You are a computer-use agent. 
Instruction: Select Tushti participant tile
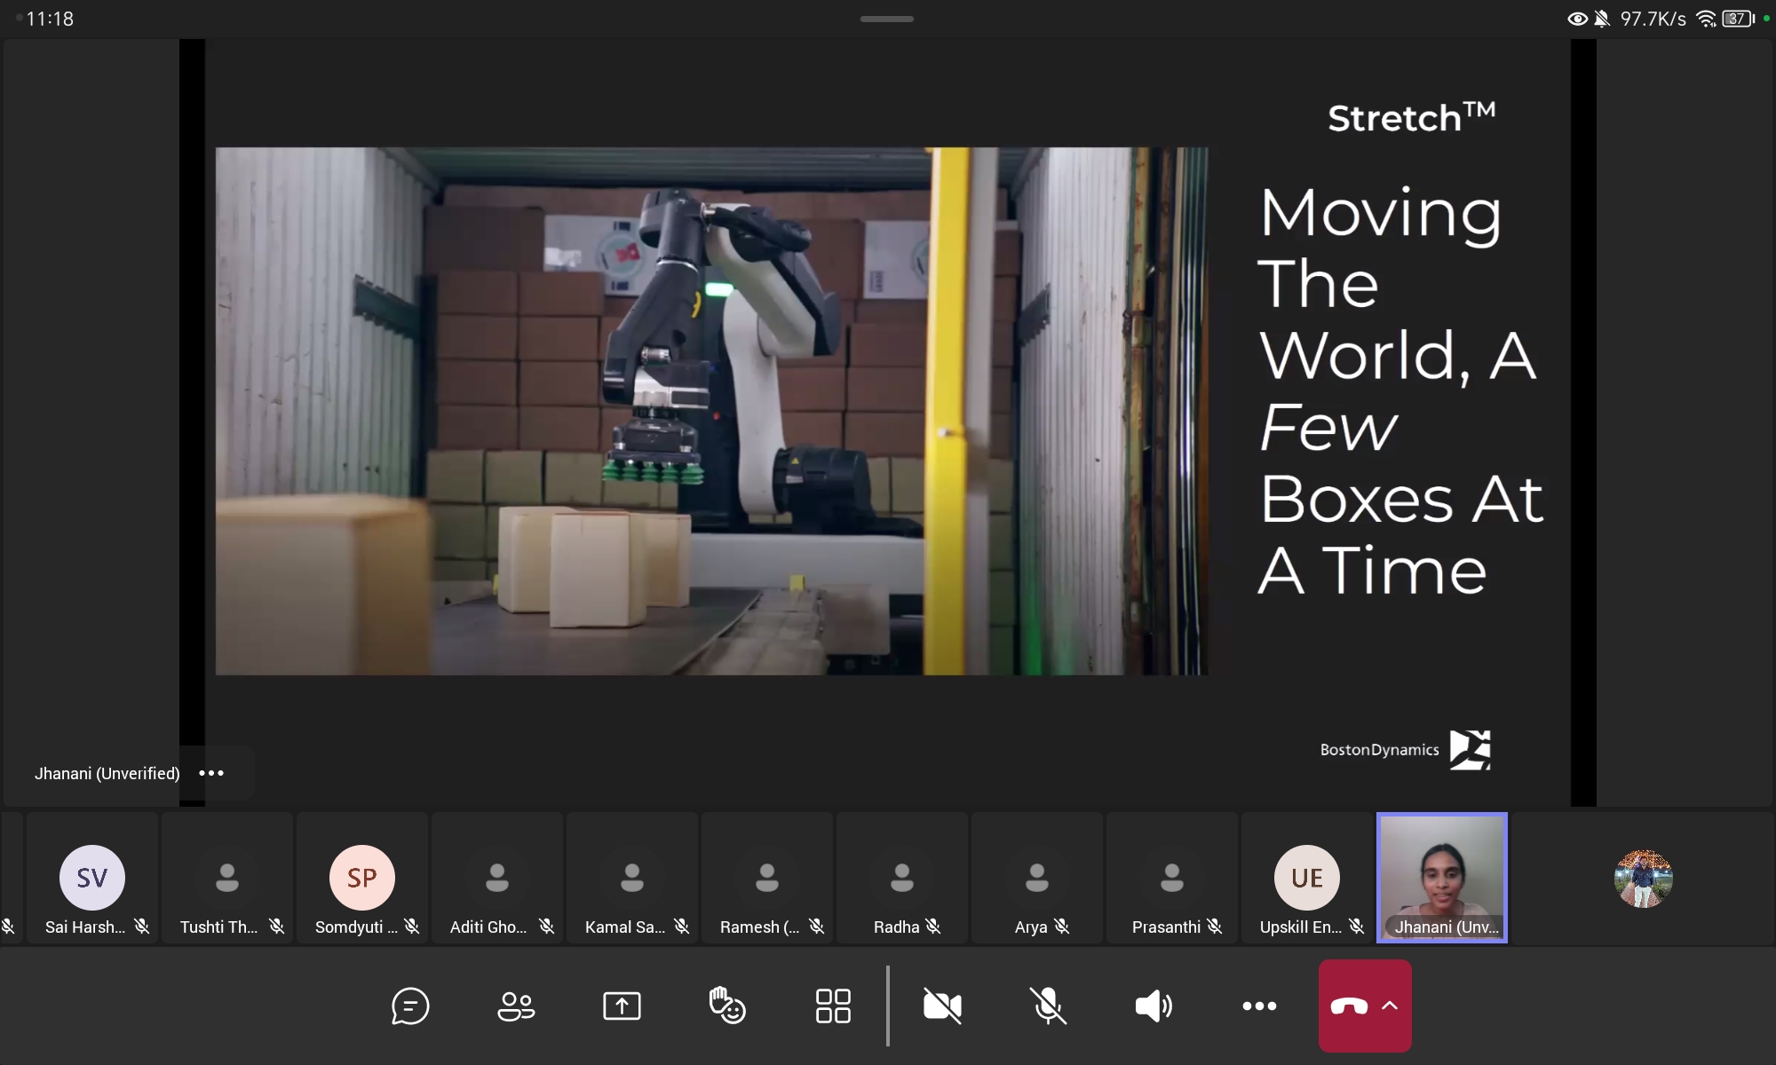[x=227, y=878]
